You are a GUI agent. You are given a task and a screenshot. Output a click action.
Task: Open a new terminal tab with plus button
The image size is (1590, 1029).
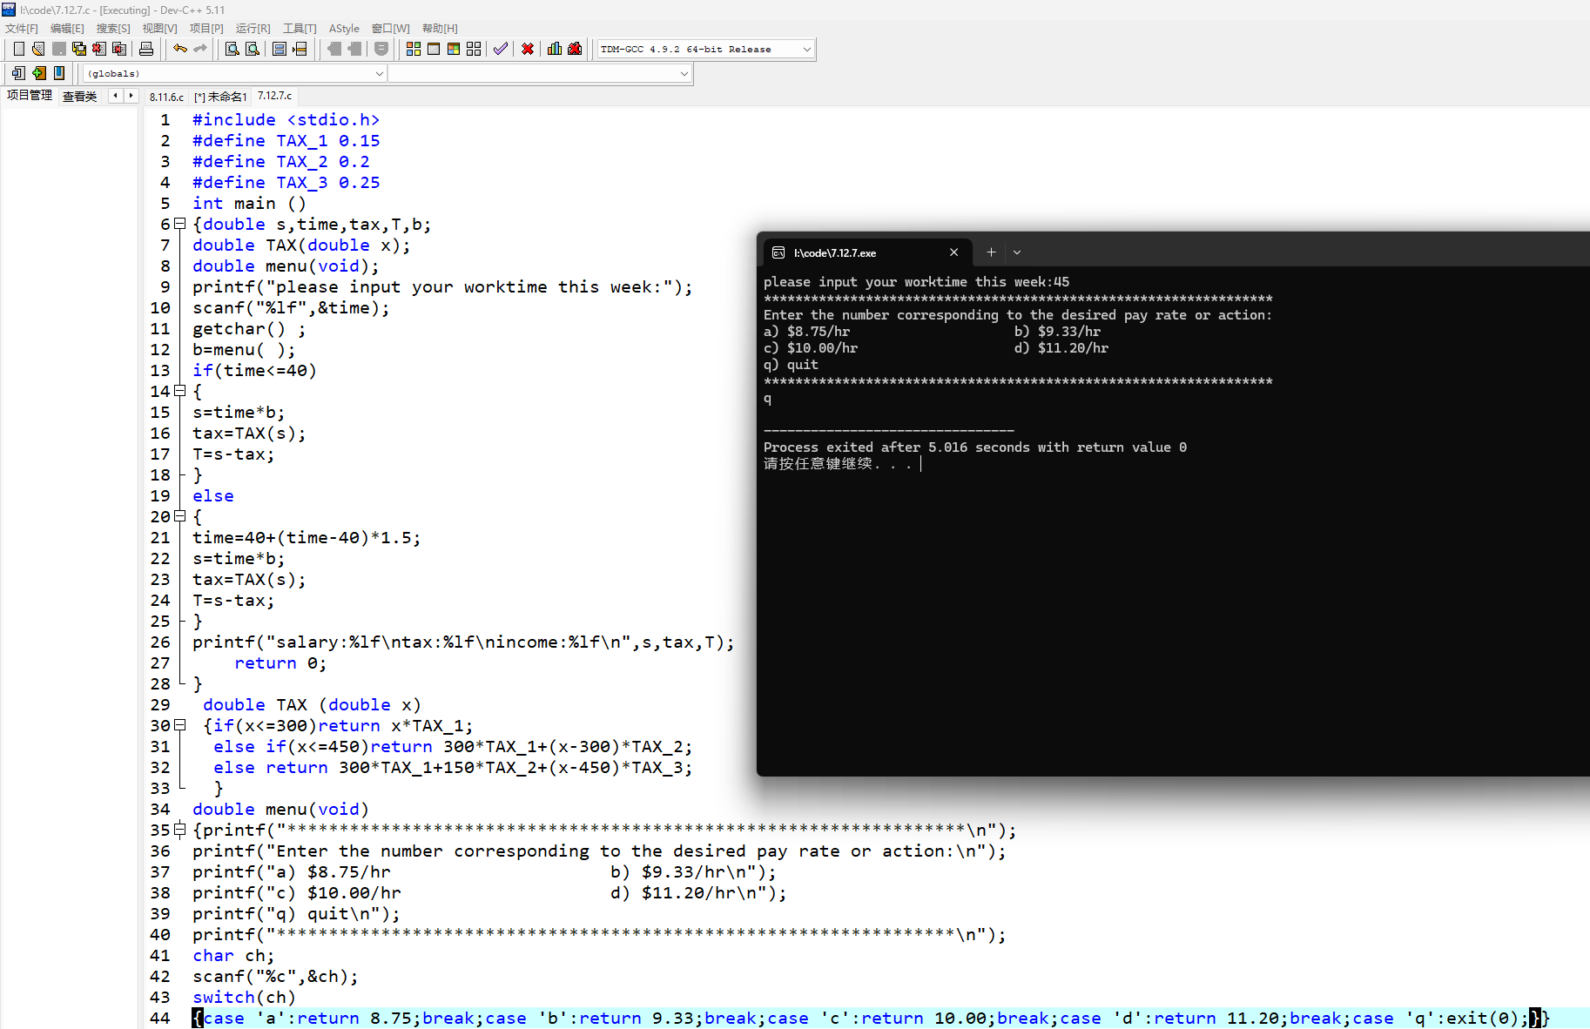click(x=991, y=252)
